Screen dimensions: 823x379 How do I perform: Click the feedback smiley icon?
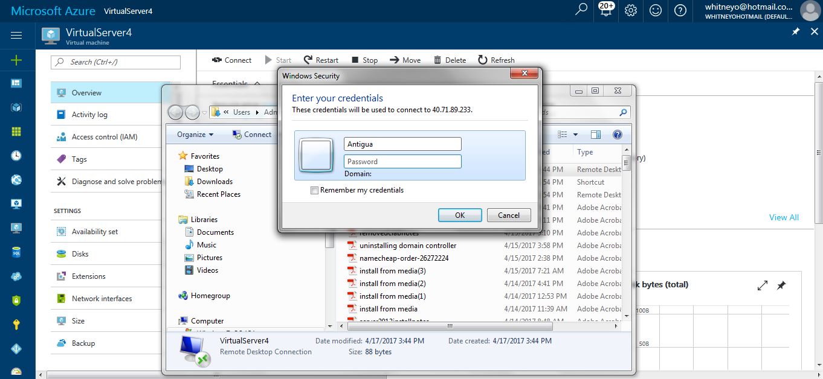pyautogui.click(x=656, y=10)
